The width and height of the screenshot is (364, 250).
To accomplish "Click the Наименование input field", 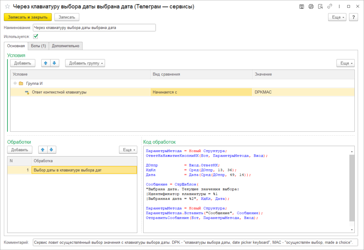I will click(x=94, y=28).
